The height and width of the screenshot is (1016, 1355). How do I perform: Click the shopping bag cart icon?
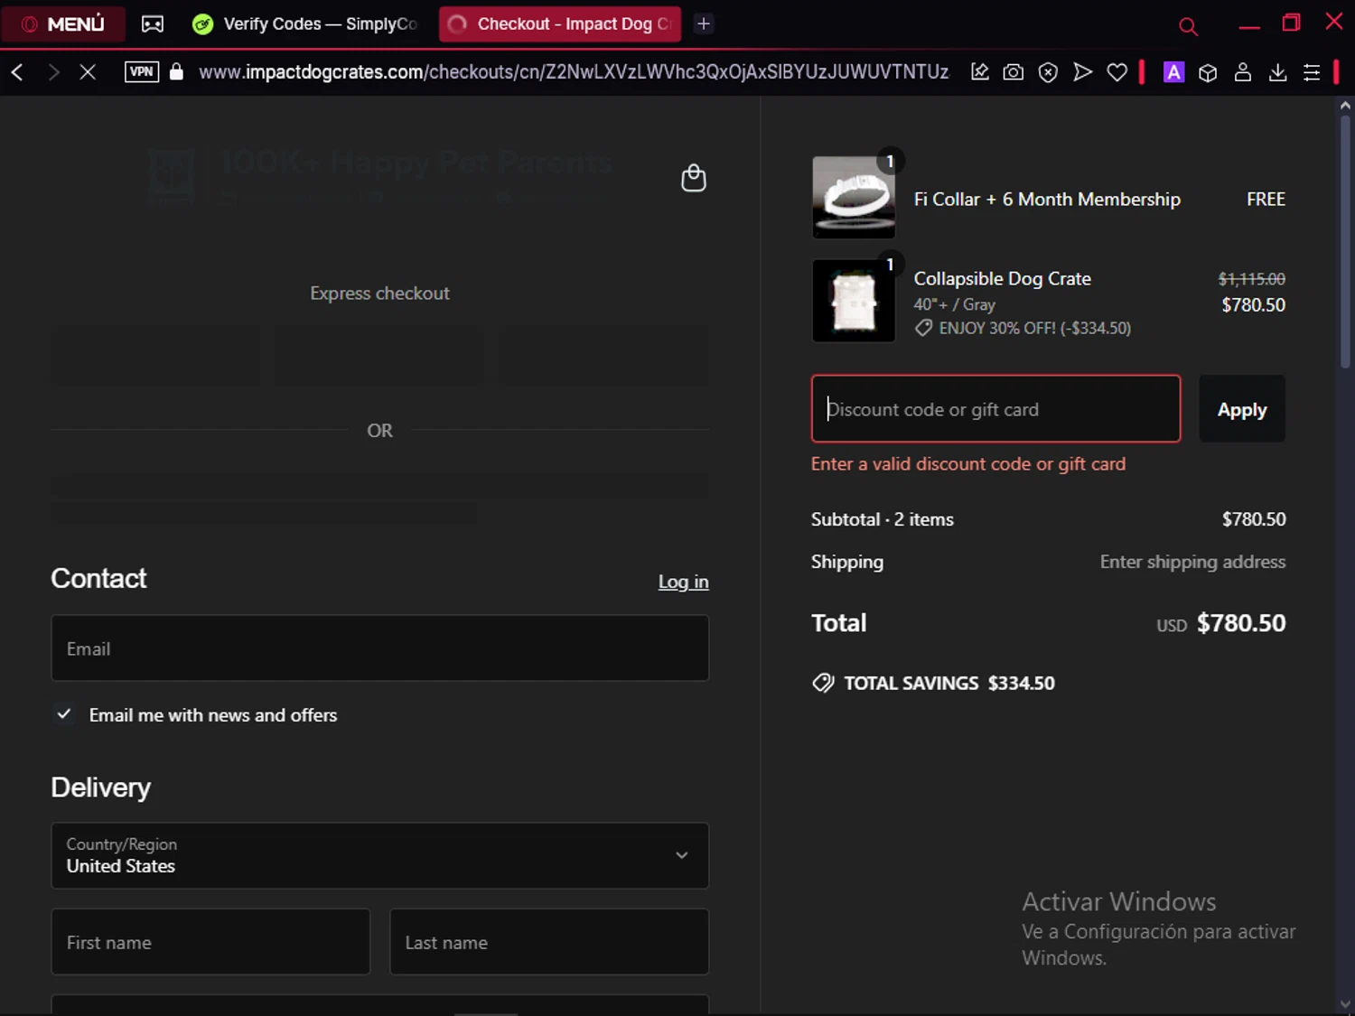tap(694, 178)
